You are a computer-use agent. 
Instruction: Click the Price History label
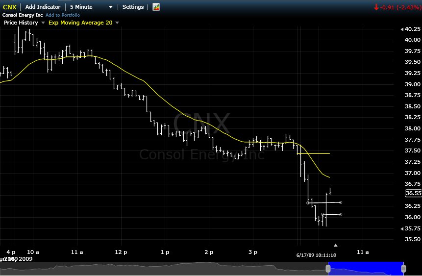click(x=21, y=23)
